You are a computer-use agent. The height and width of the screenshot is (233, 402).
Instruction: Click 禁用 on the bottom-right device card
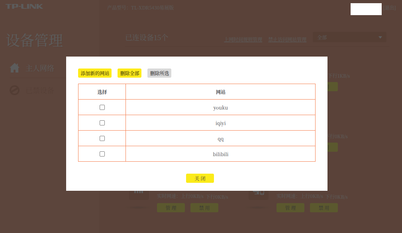(x=324, y=208)
